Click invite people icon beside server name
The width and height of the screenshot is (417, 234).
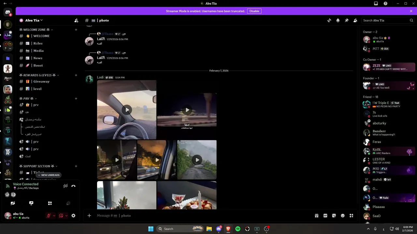pos(76,20)
